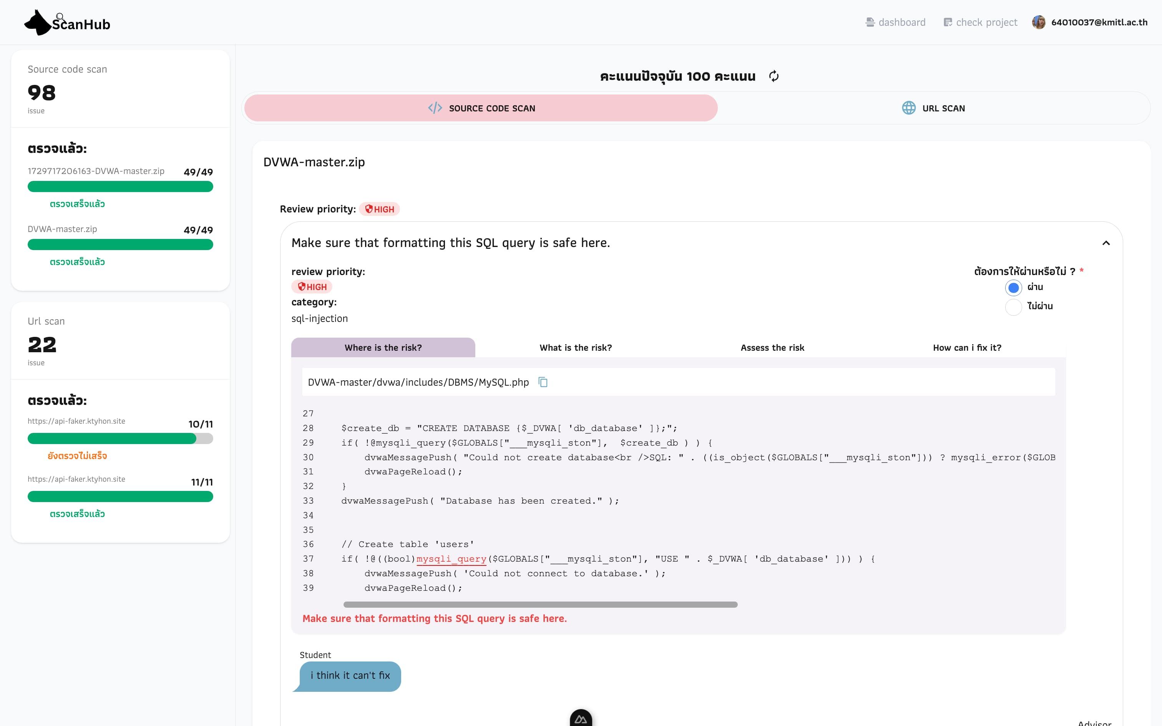The height and width of the screenshot is (726, 1162).
Task: Click the highlighted mysqli_query code
Action: click(451, 559)
